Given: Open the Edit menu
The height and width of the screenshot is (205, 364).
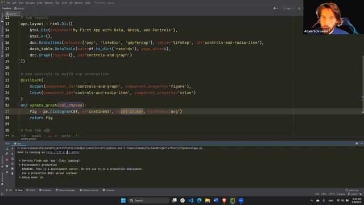Looking at the screenshot, I should 14,3.
